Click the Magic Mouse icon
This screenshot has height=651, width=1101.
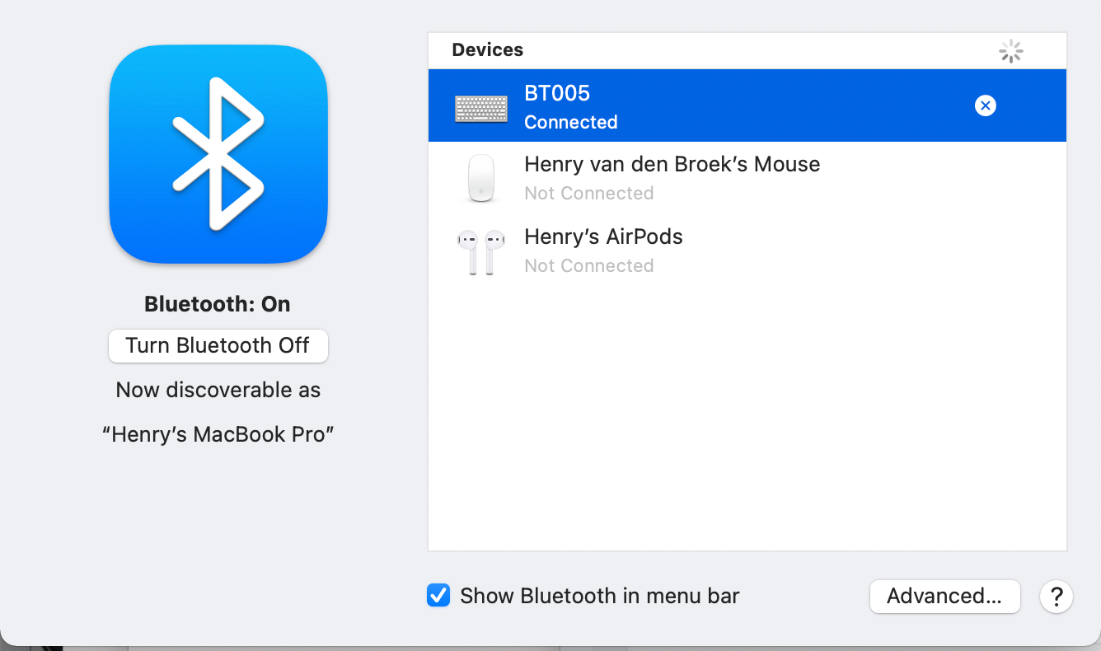481,178
